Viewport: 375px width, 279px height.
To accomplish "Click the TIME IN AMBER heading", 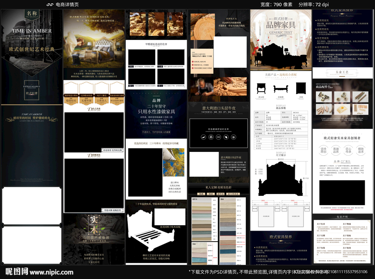I will click(x=32, y=31).
